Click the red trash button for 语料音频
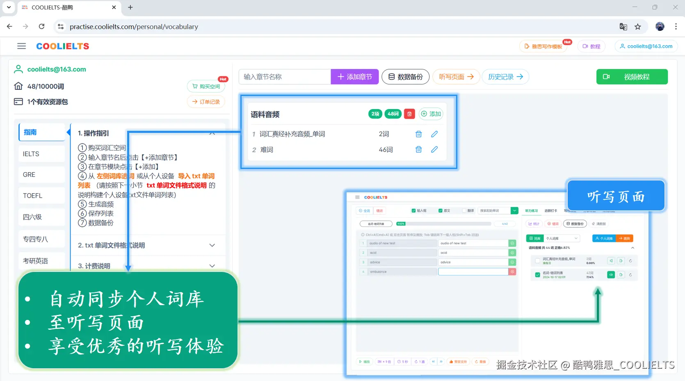The width and height of the screenshot is (685, 381). coord(409,114)
